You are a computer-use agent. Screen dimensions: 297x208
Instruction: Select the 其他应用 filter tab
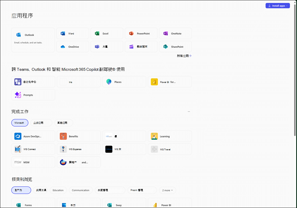tap(64, 123)
